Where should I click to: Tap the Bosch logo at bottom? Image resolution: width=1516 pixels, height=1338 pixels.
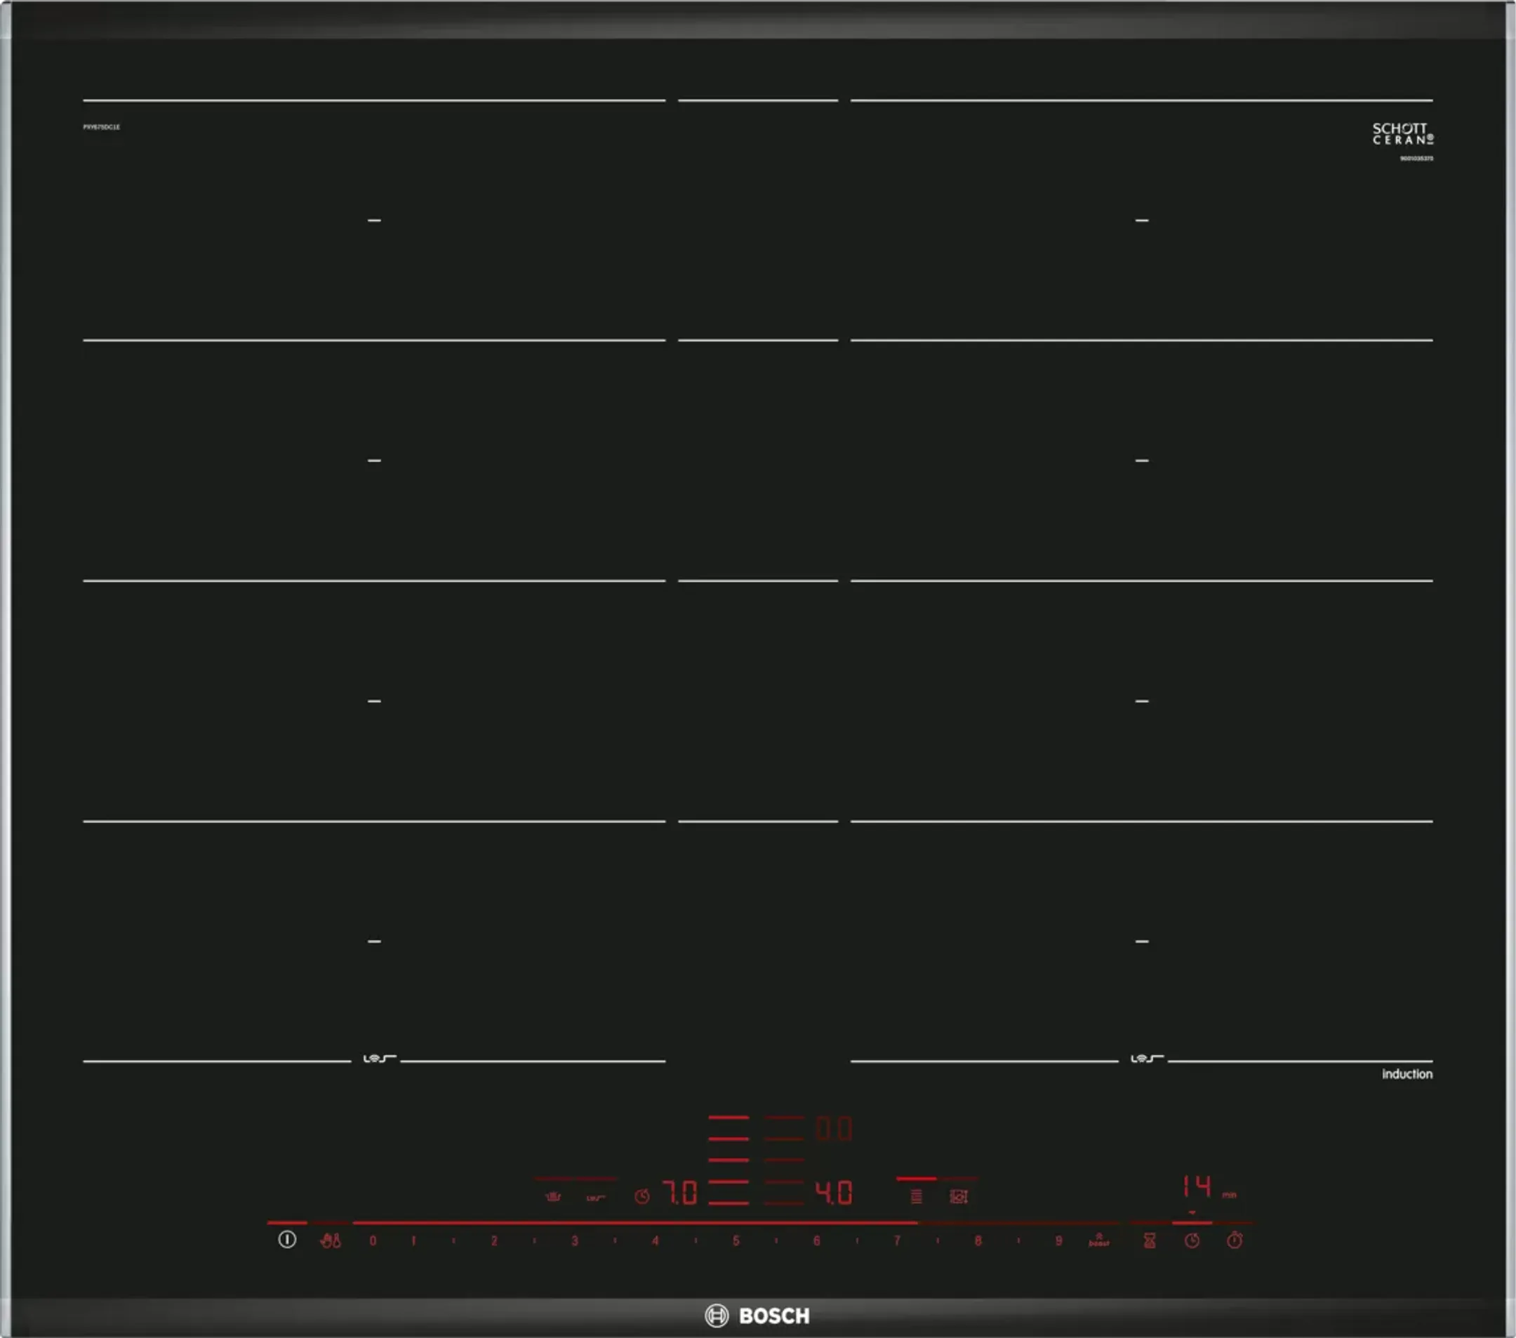coord(757,1315)
